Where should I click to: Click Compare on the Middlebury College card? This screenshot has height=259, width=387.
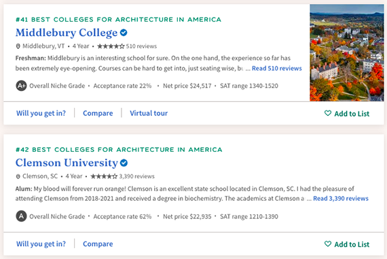click(x=98, y=113)
